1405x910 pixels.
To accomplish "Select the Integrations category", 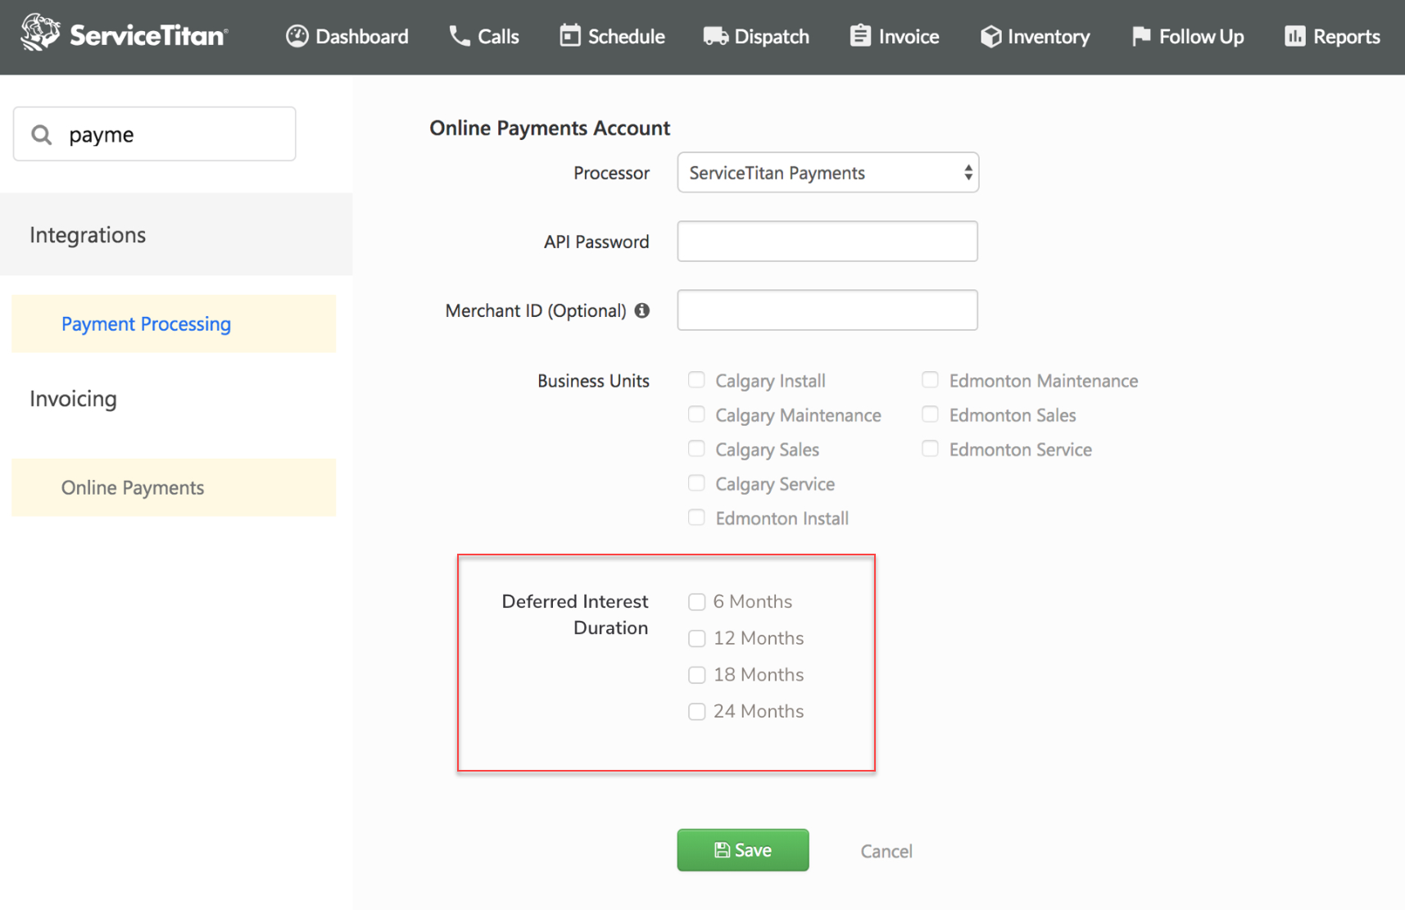I will (176, 235).
